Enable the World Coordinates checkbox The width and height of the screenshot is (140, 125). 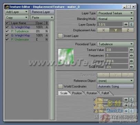(x=60, y=86)
